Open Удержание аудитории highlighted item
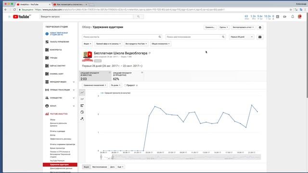The height and width of the screenshot is (173, 308). 60,164
